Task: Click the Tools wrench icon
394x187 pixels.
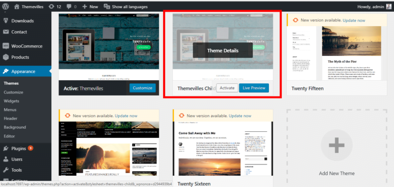Action: point(6,170)
